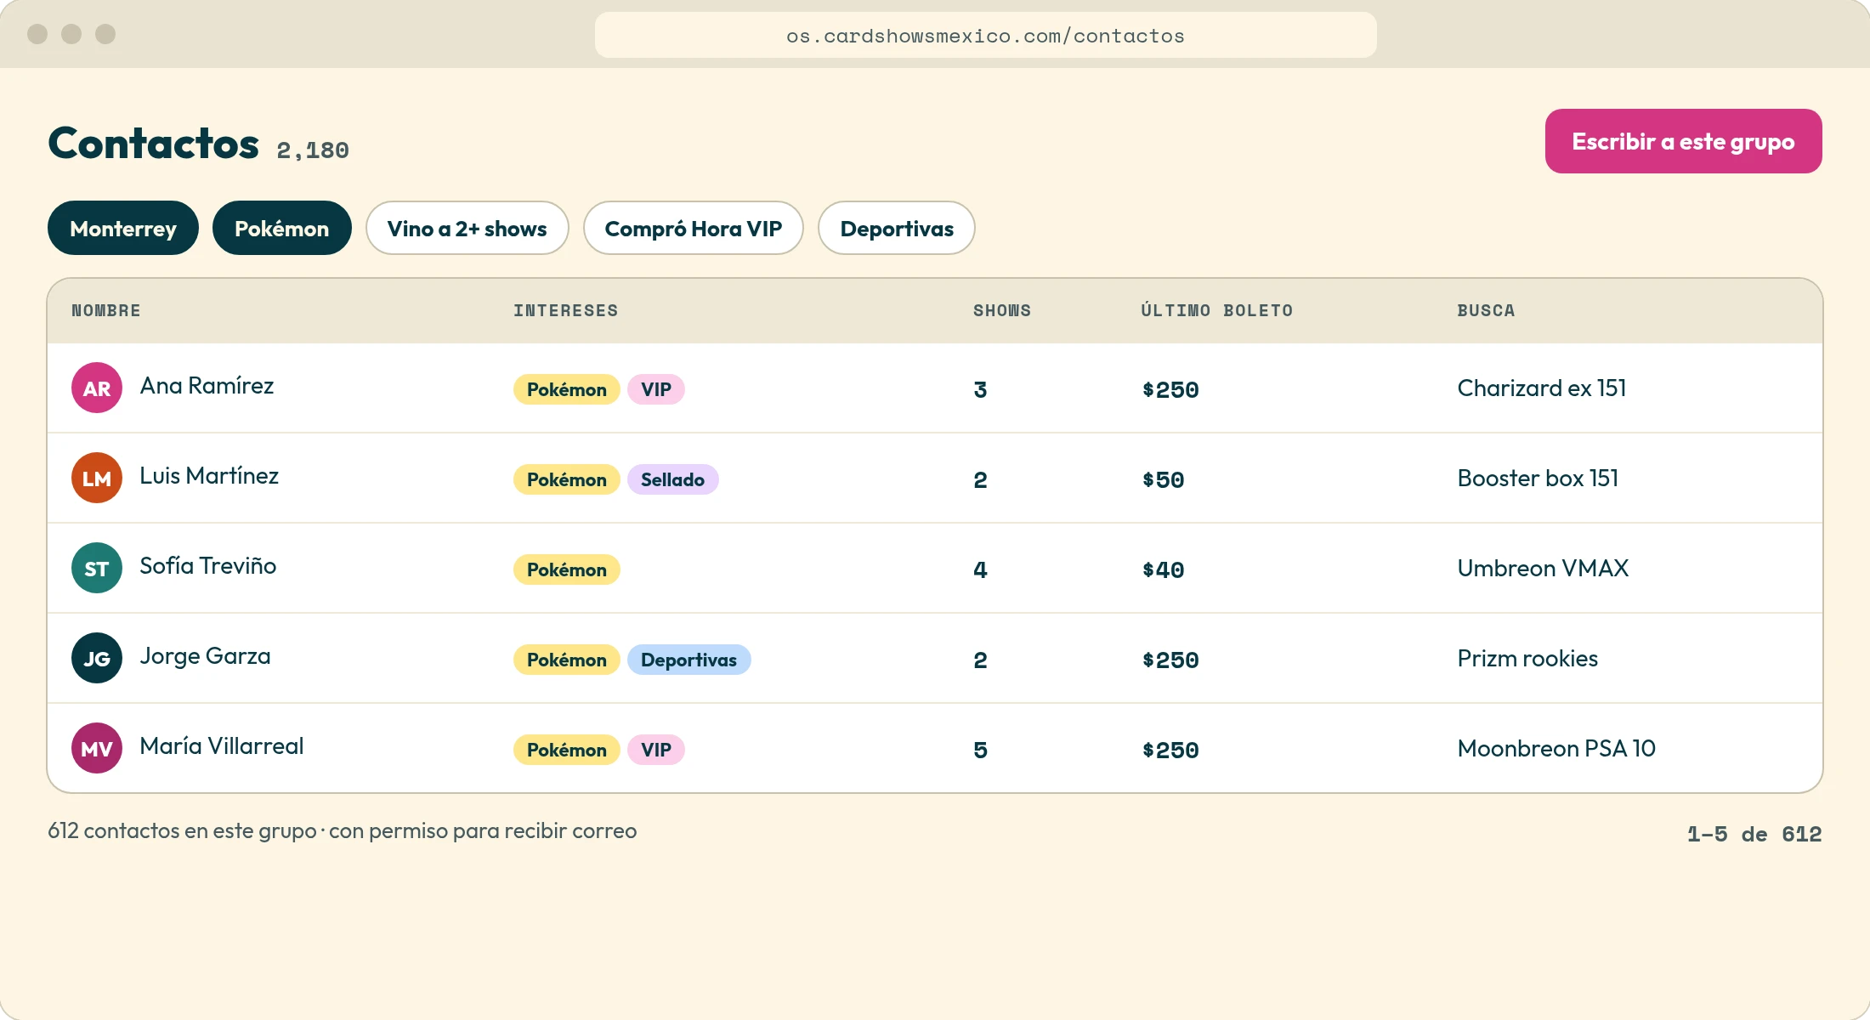Image resolution: width=1870 pixels, height=1020 pixels.
Task: Sort by the ÚLTIMO BOLETO column header
Action: (1217, 310)
